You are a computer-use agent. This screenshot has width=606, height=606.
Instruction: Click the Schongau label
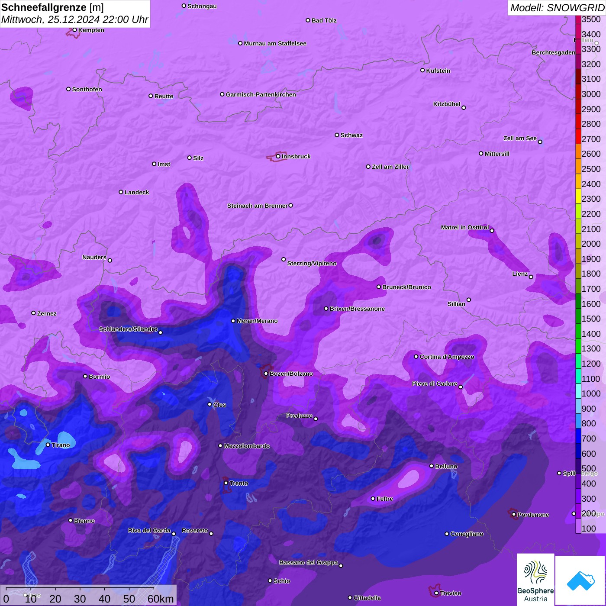(202, 6)
